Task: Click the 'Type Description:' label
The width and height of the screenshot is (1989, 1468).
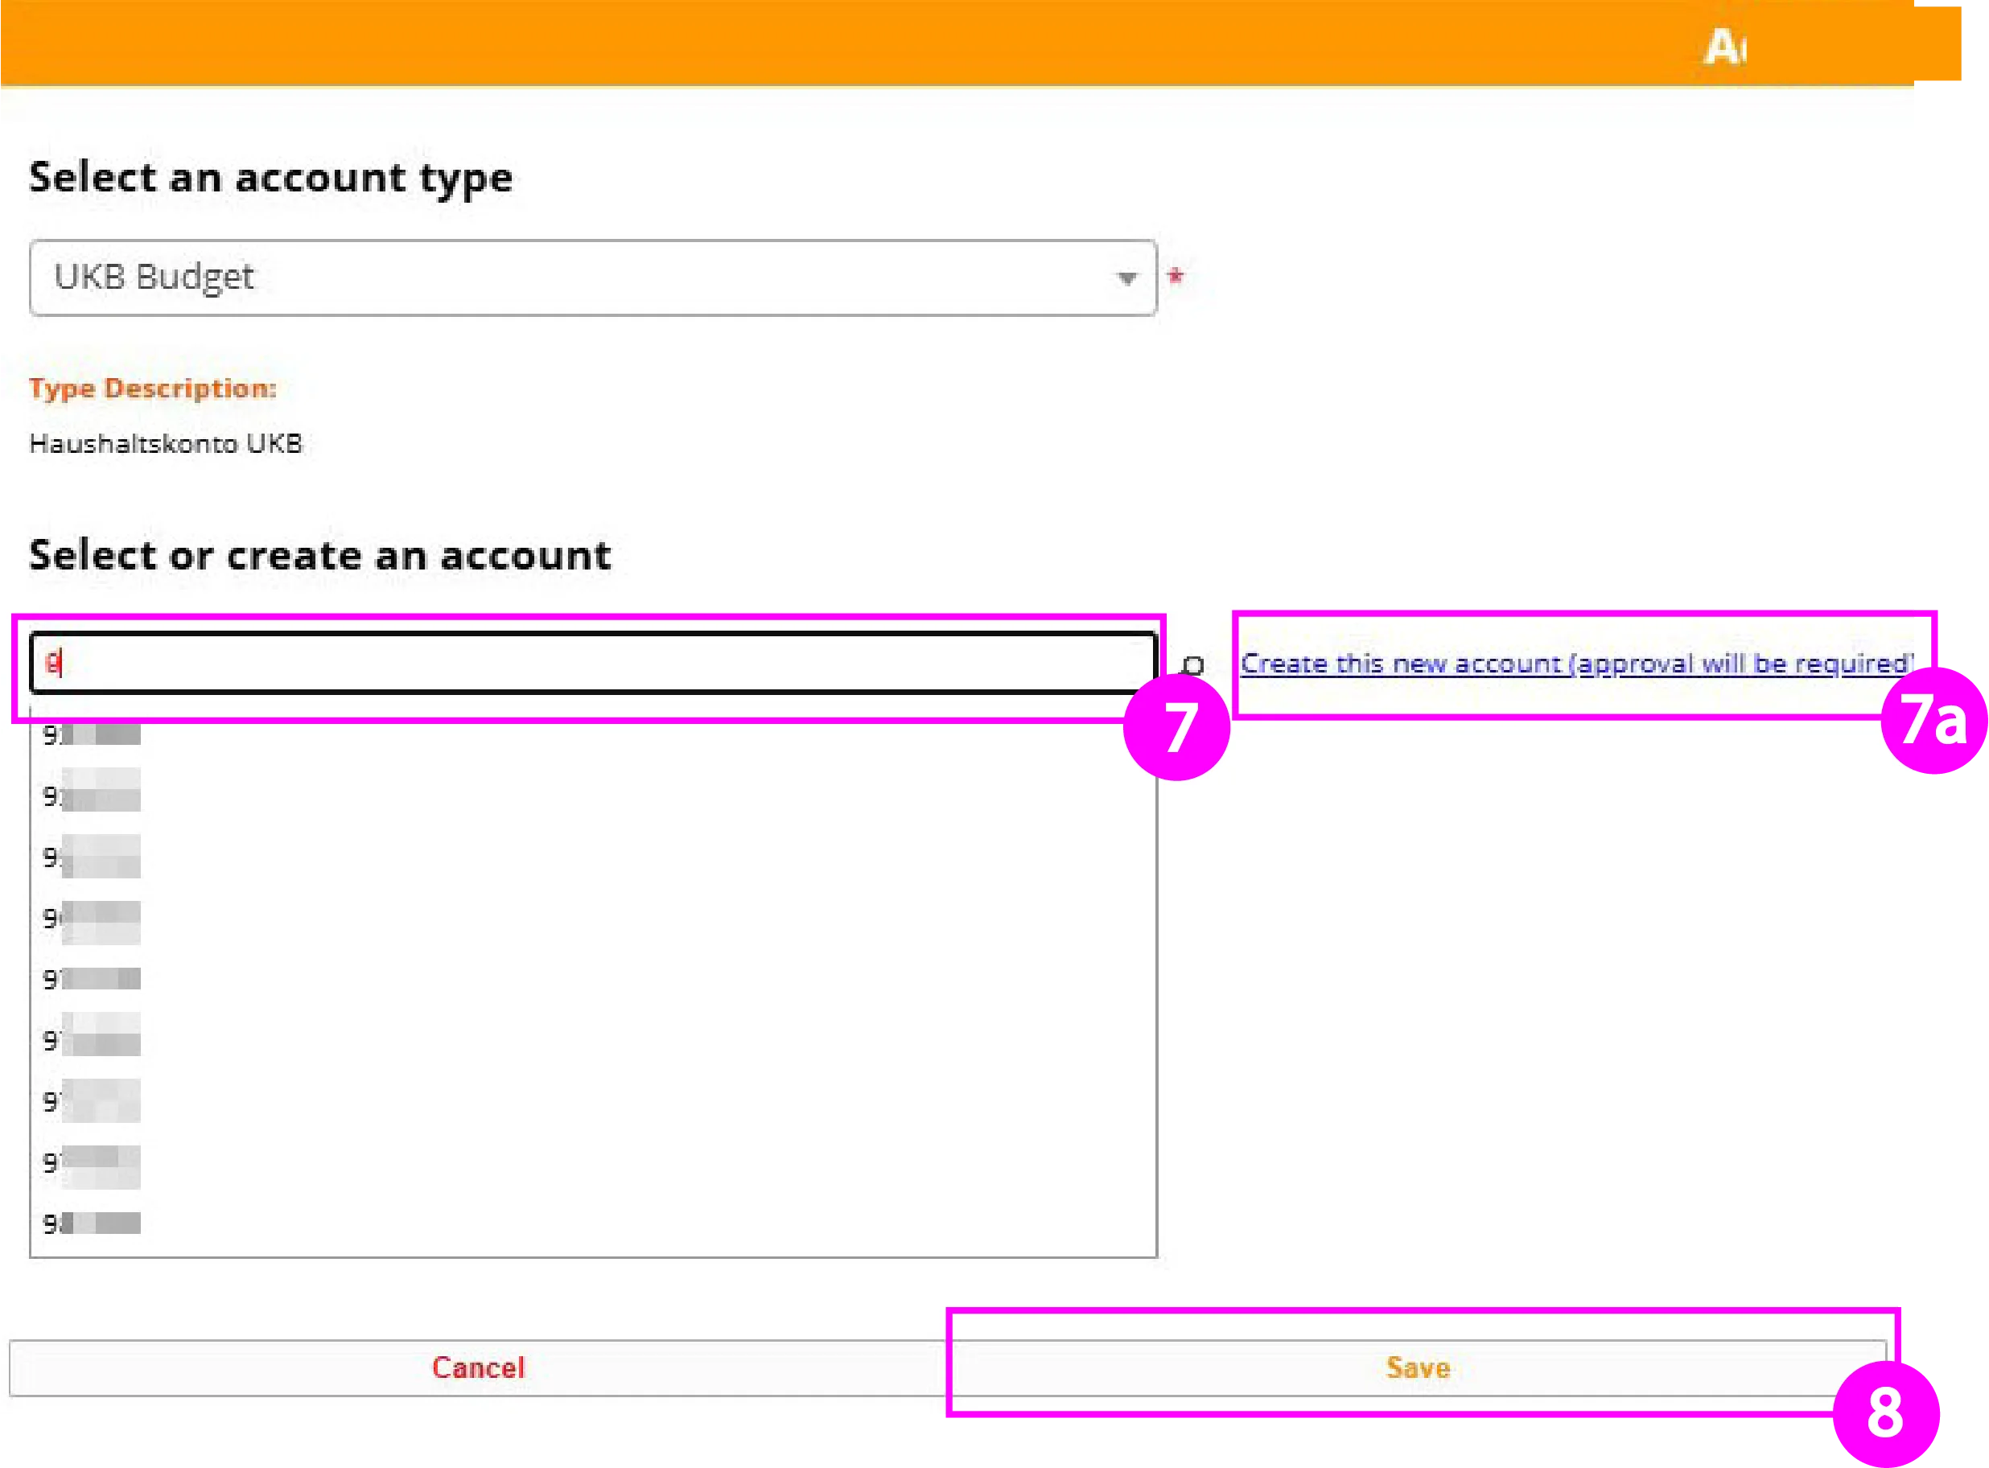Action: tap(153, 388)
